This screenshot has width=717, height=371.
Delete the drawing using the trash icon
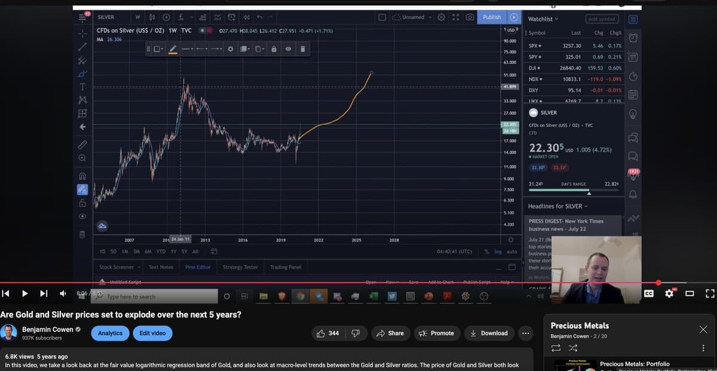click(x=303, y=49)
